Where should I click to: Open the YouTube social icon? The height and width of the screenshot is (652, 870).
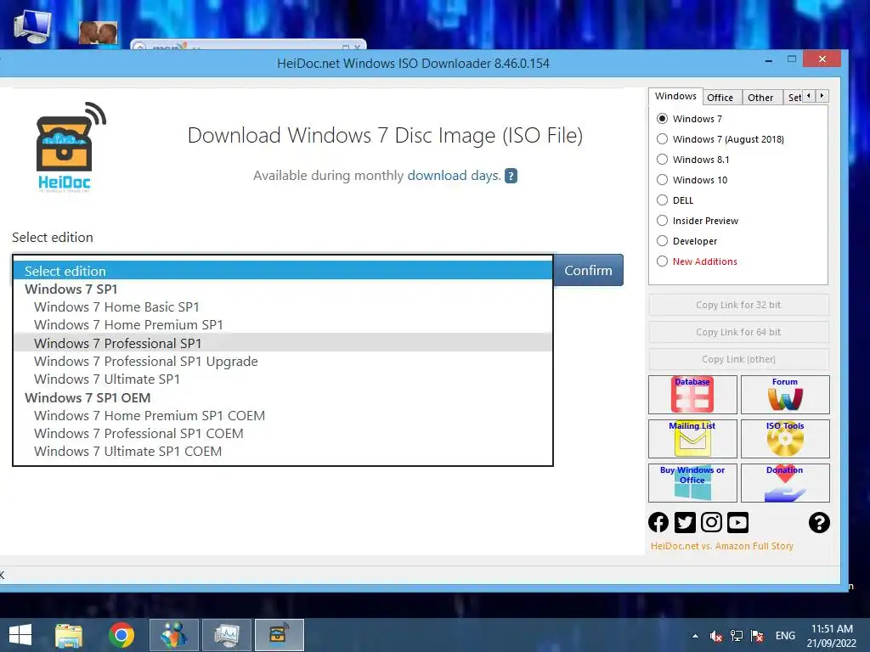(738, 522)
